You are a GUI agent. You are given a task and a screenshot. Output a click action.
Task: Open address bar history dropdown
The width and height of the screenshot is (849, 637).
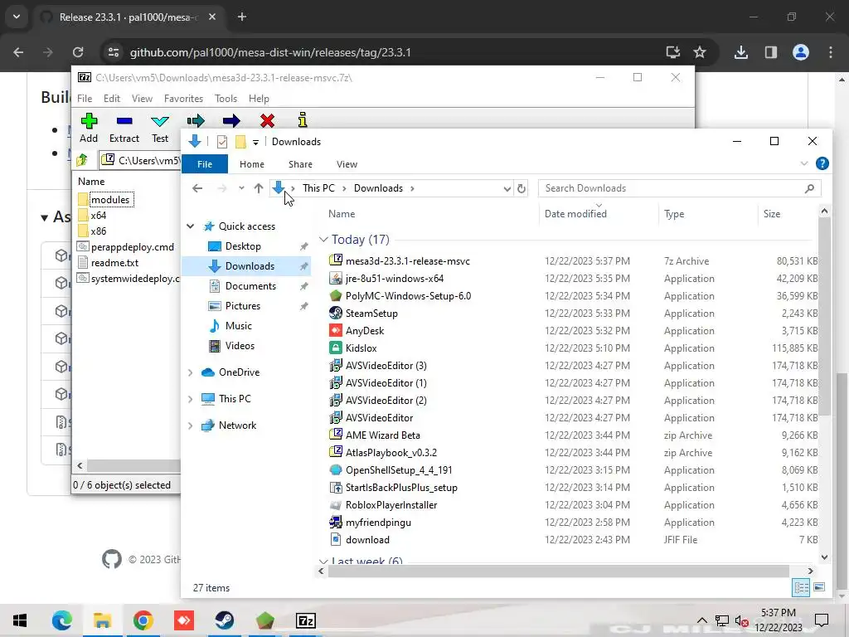pos(507,188)
